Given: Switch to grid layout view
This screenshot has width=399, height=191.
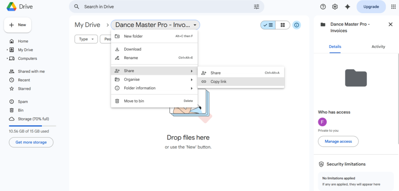Looking at the screenshot, I should tap(282, 25).
